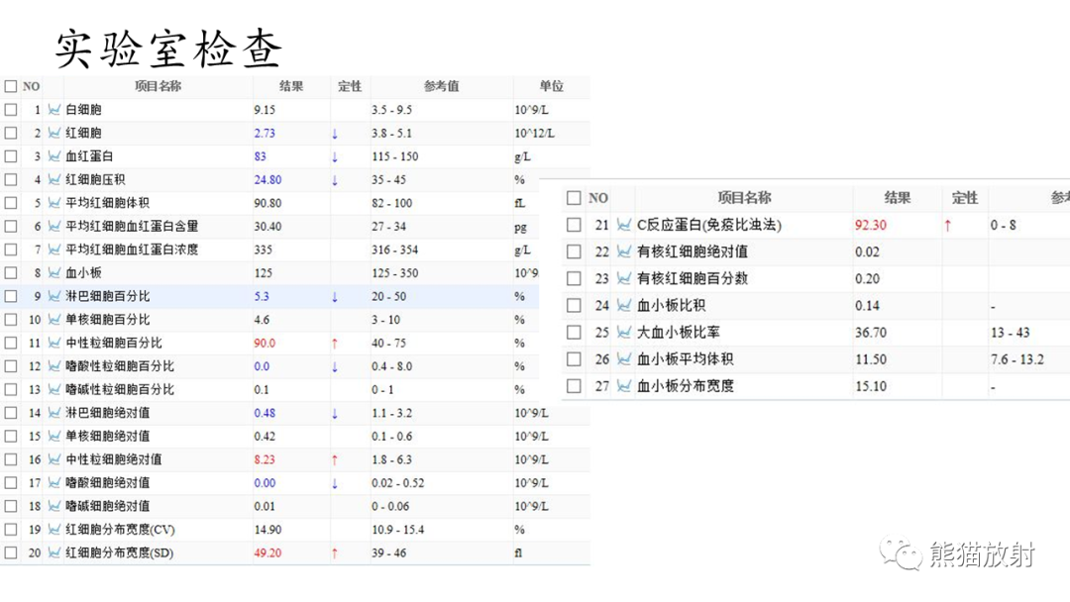Check the box for row 21 C反应蛋白
This screenshot has width=1070, height=602.
coord(574,225)
